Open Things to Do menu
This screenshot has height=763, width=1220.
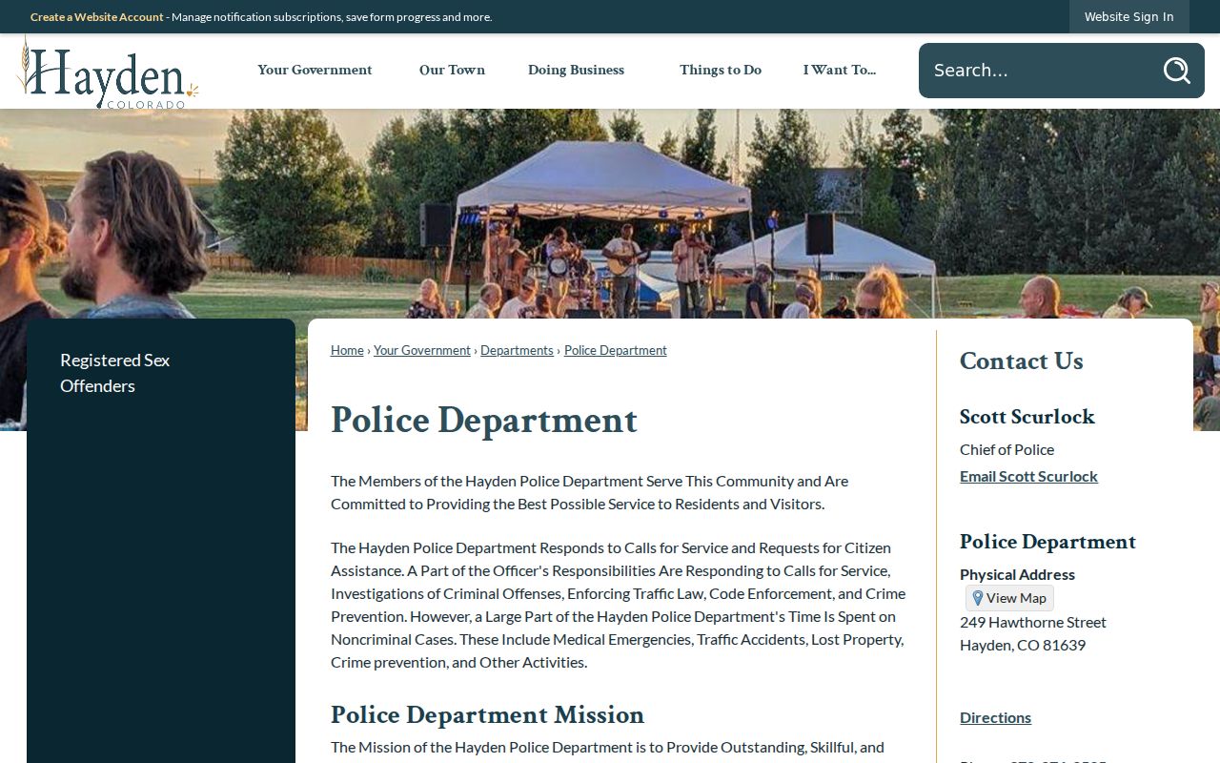point(721,70)
